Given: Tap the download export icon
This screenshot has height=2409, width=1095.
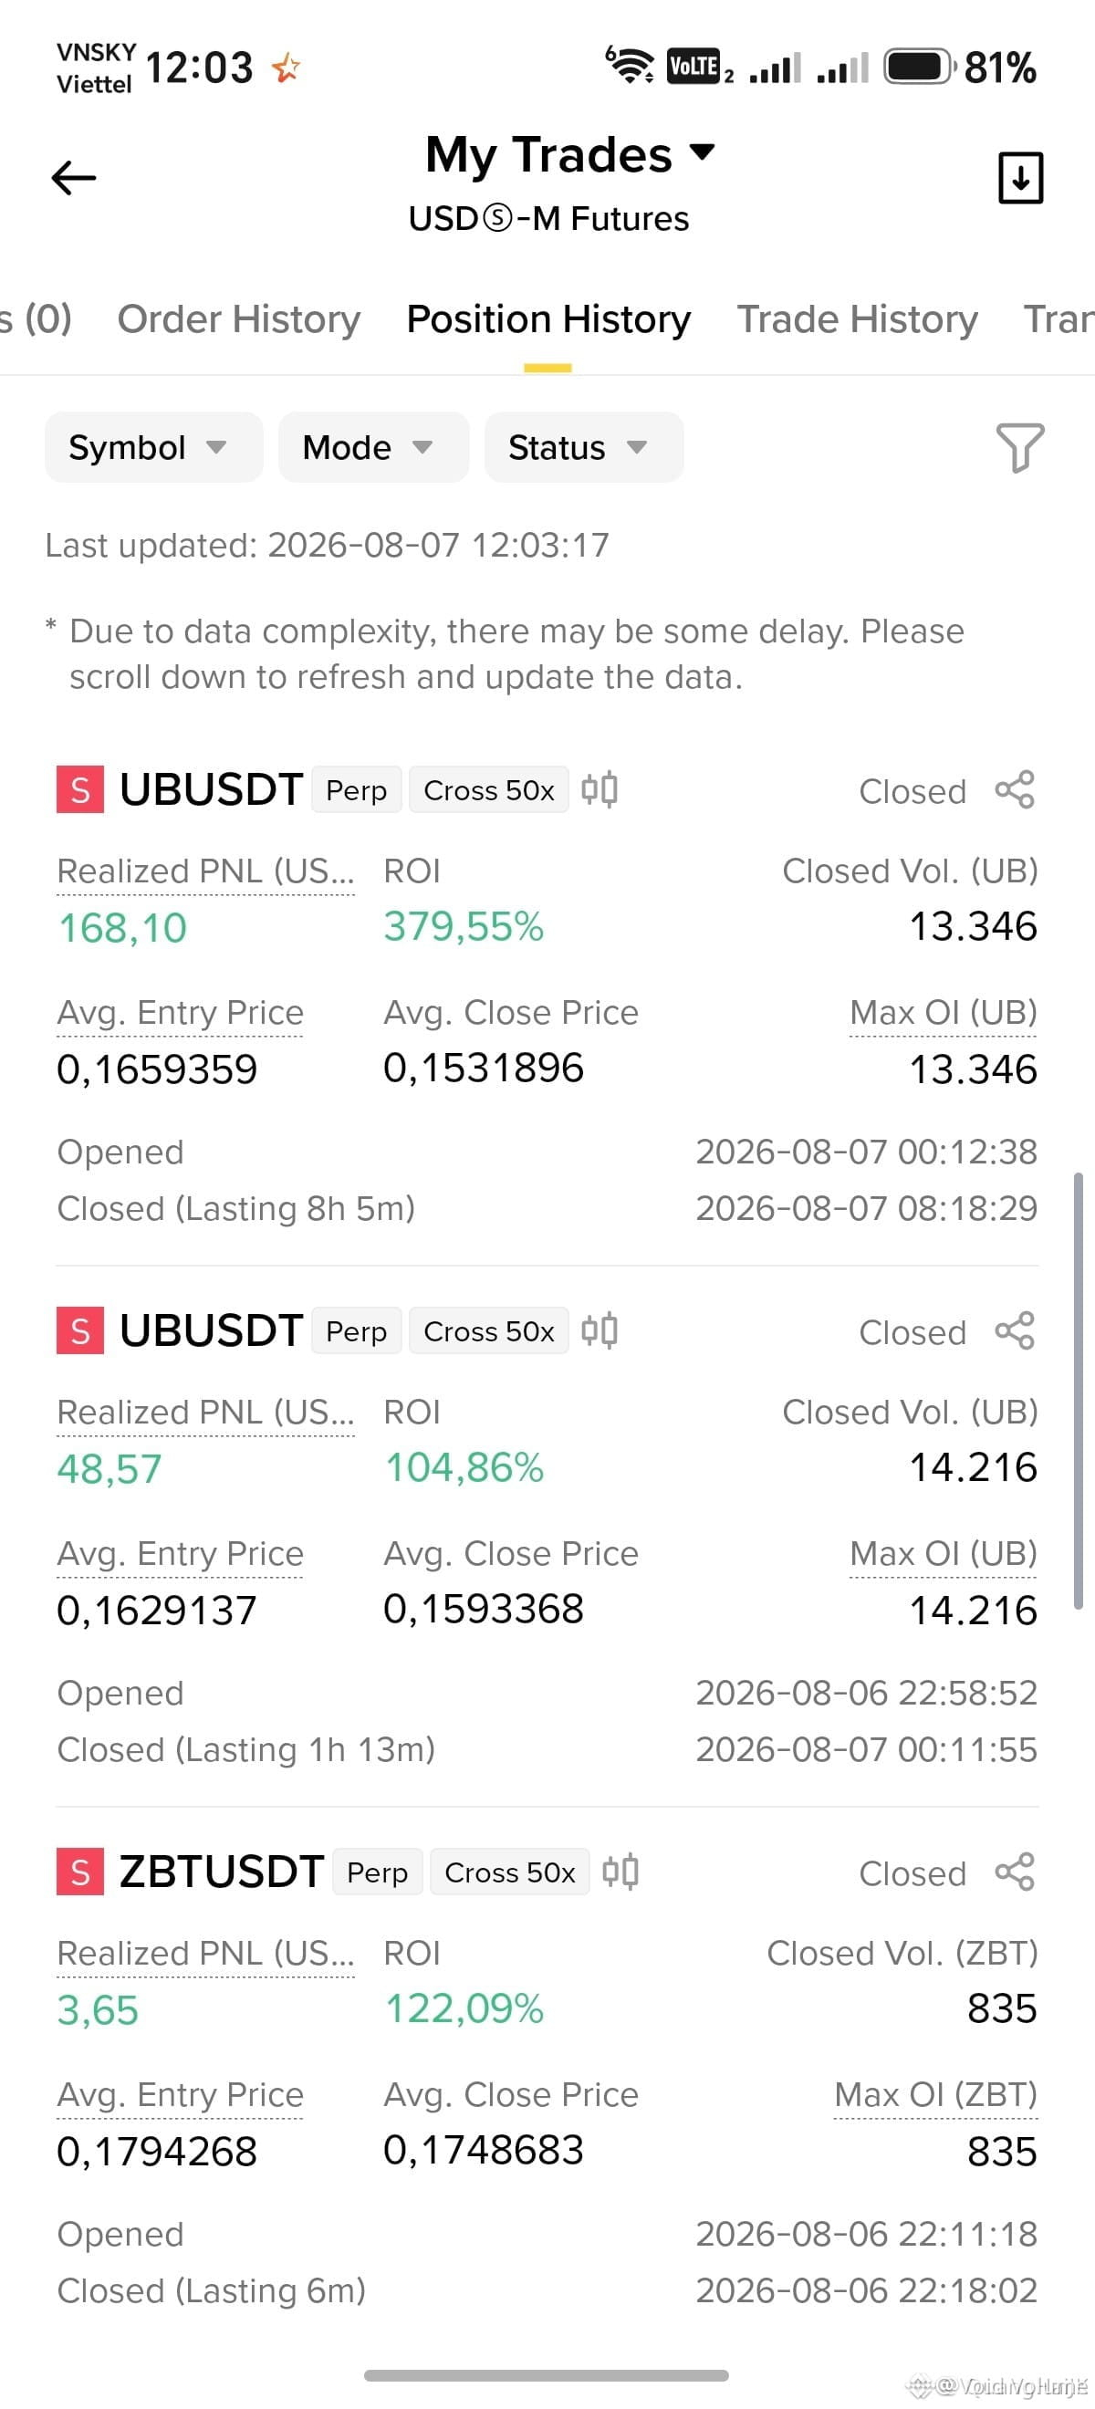Looking at the screenshot, I should tap(1020, 178).
